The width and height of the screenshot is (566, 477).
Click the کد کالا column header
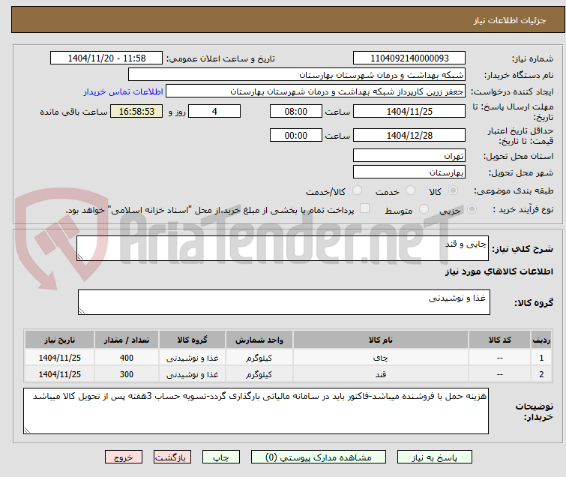[499, 340]
